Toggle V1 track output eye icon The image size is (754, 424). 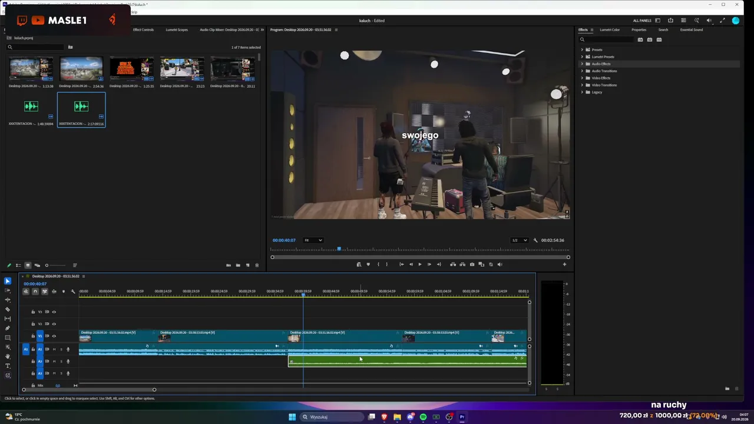(x=54, y=336)
